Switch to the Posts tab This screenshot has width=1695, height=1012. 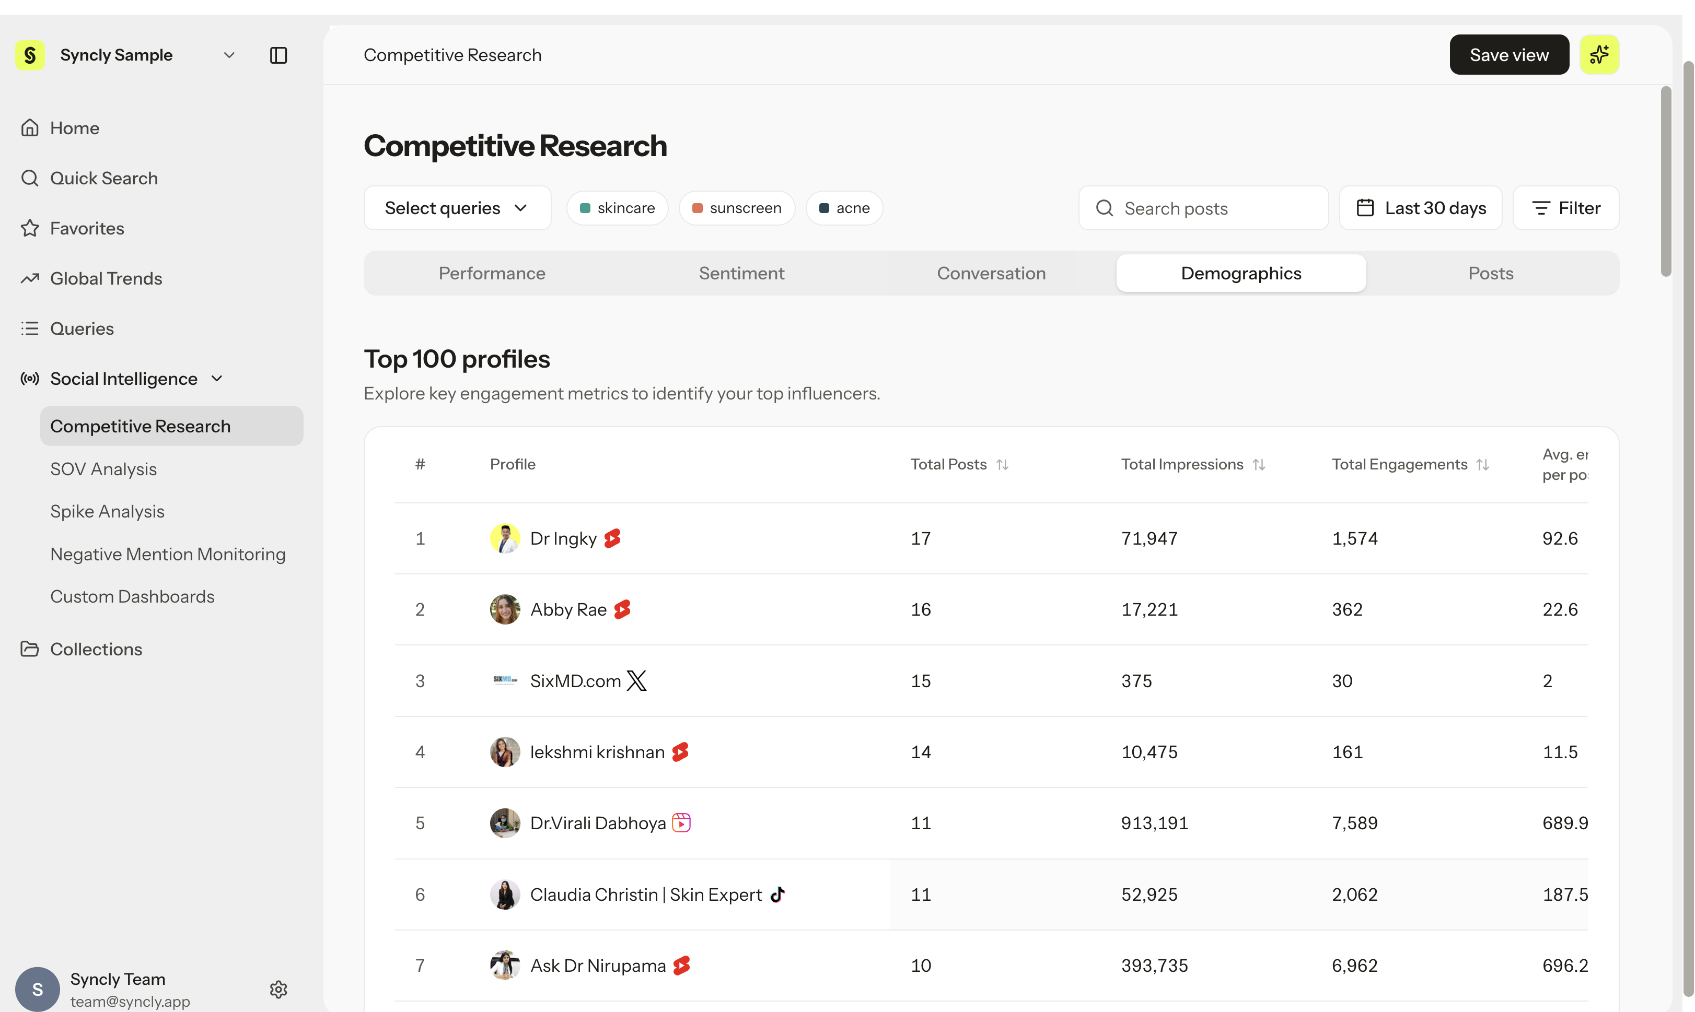(x=1491, y=274)
